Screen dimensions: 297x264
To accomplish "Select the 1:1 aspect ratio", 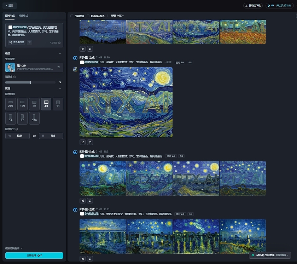I will point(58,104).
